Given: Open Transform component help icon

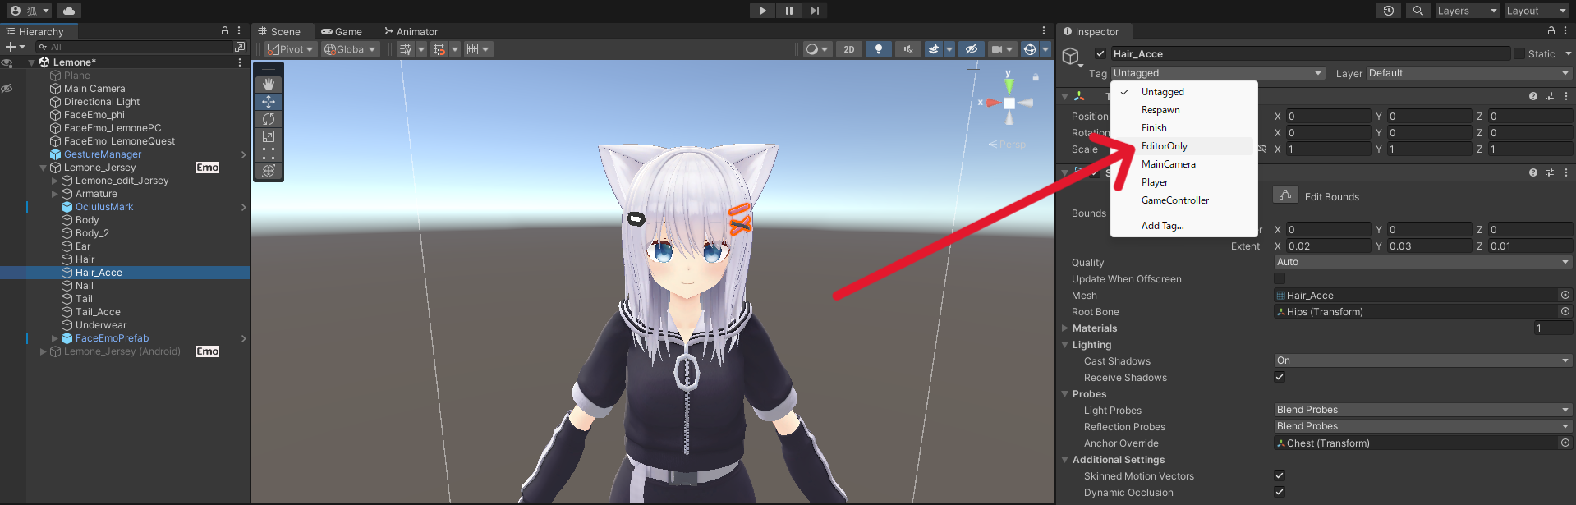Looking at the screenshot, I should click(x=1533, y=96).
